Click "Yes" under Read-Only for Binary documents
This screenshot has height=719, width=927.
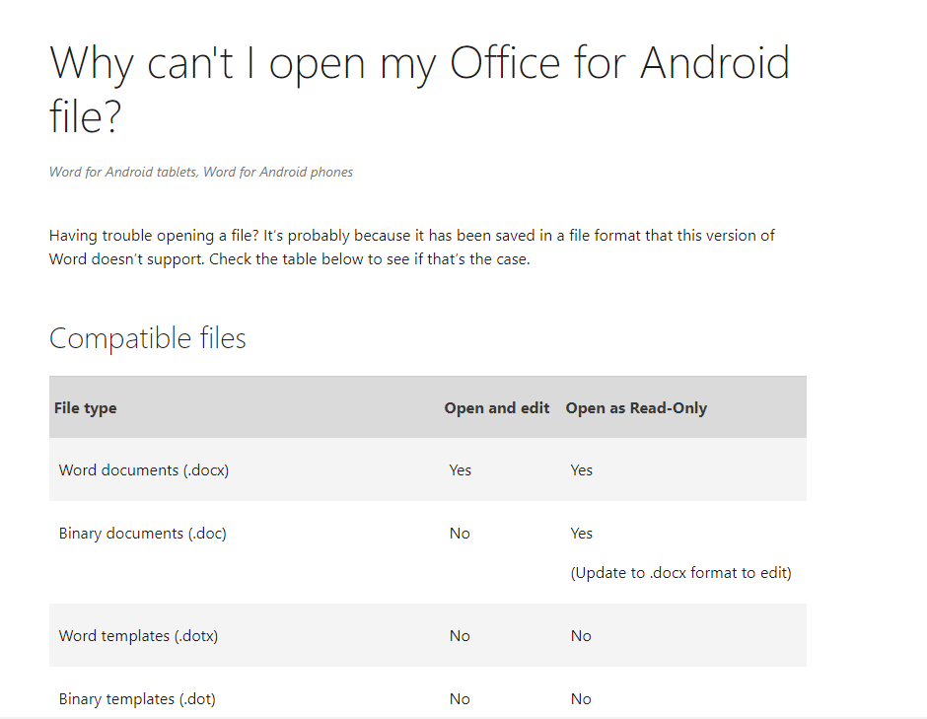click(581, 534)
